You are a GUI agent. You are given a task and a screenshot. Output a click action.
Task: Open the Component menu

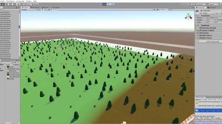click(x=20, y=1)
